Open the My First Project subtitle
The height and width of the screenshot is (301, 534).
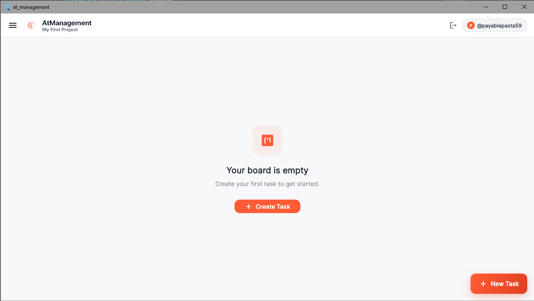tap(60, 30)
